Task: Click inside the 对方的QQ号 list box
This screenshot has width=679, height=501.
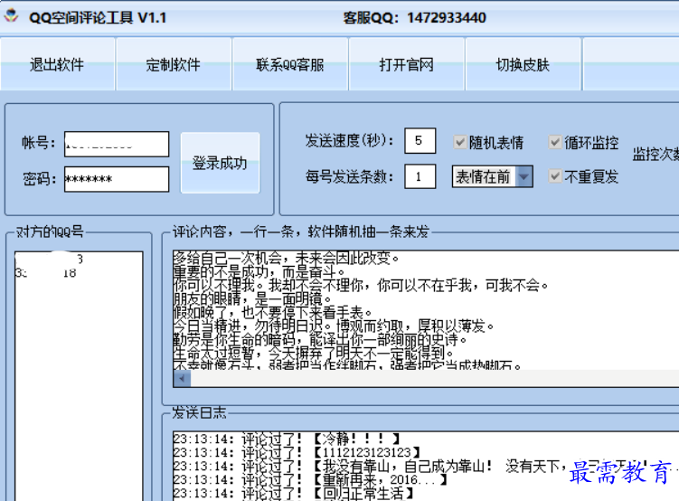Action: pos(79,376)
